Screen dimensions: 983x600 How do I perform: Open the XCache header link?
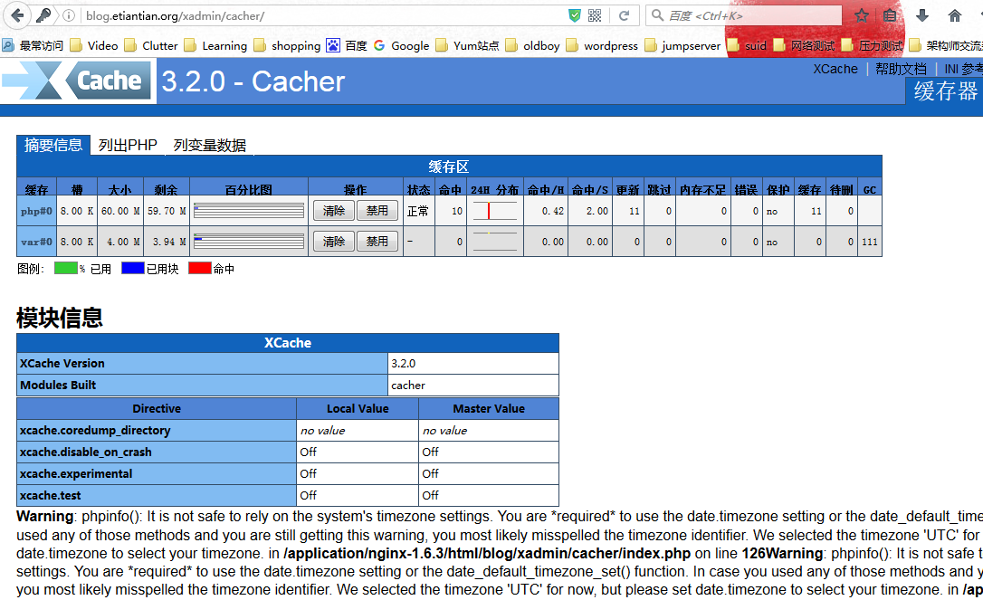tap(835, 69)
